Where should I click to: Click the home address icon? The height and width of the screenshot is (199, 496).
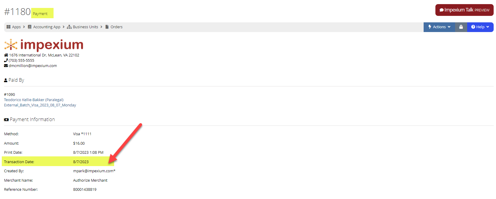coord(6,55)
